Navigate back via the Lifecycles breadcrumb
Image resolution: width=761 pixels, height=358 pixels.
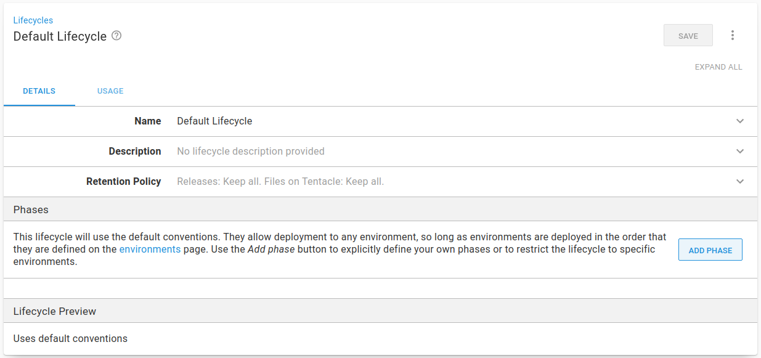(33, 20)
